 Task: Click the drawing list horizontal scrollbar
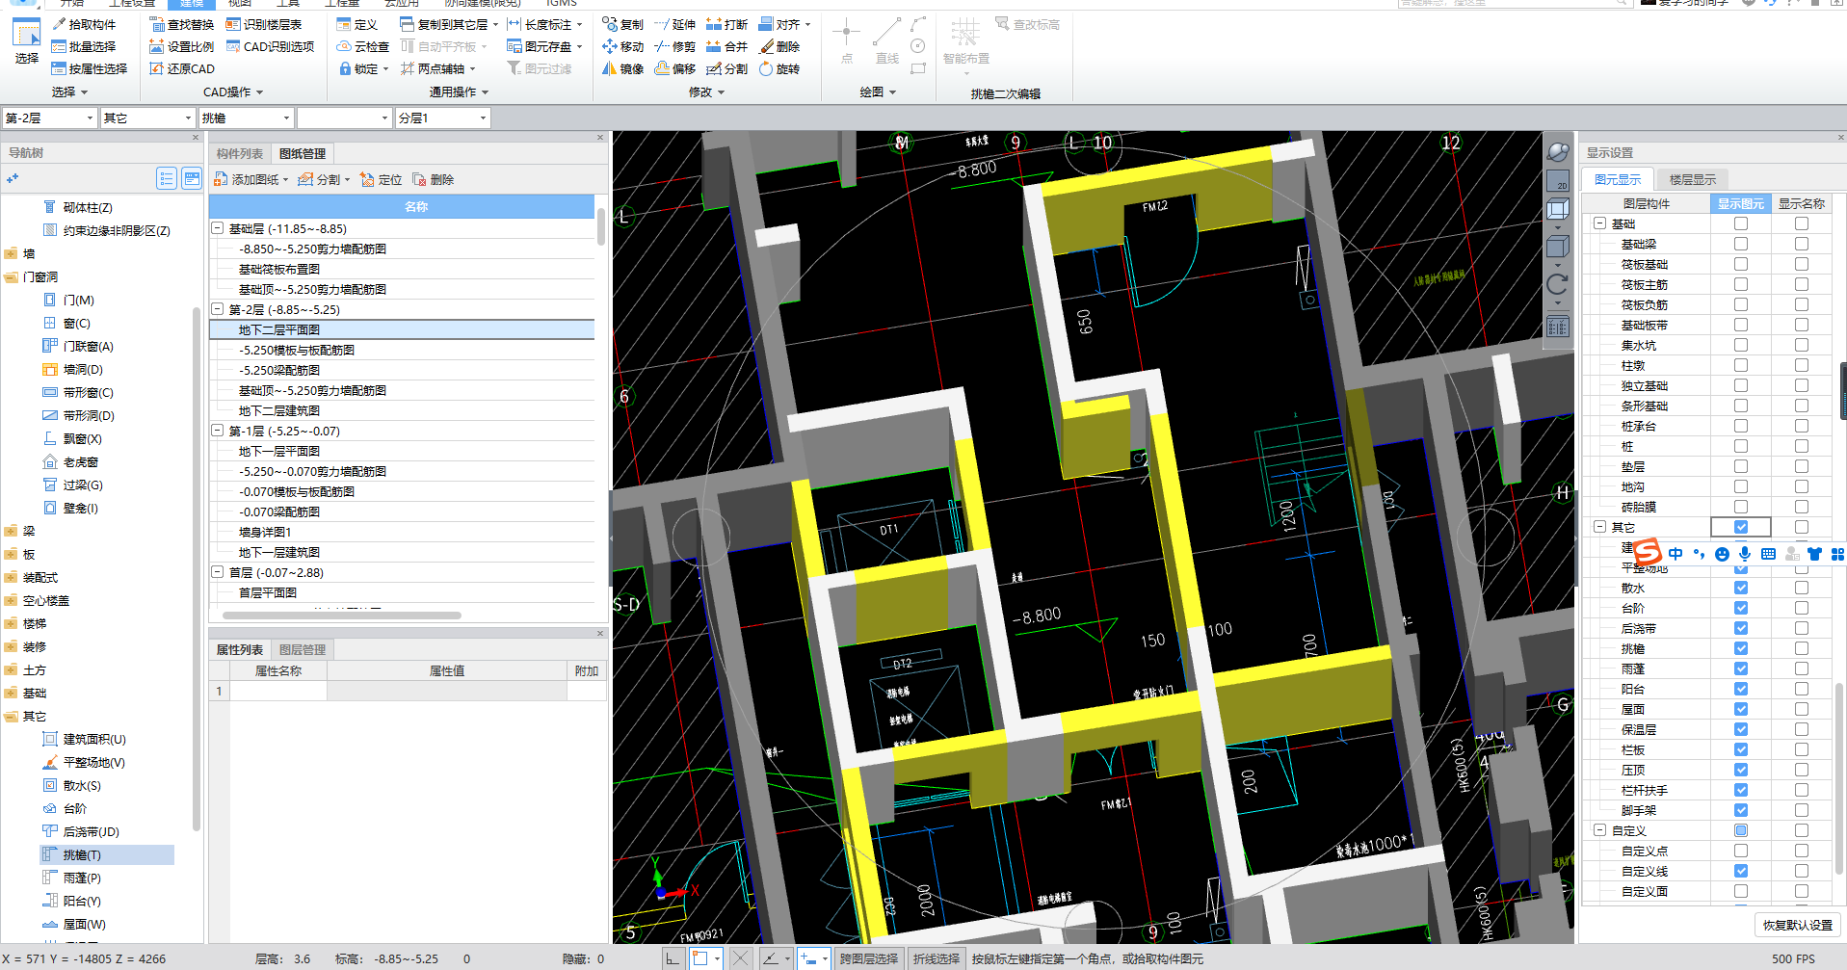tap(342, 615)
